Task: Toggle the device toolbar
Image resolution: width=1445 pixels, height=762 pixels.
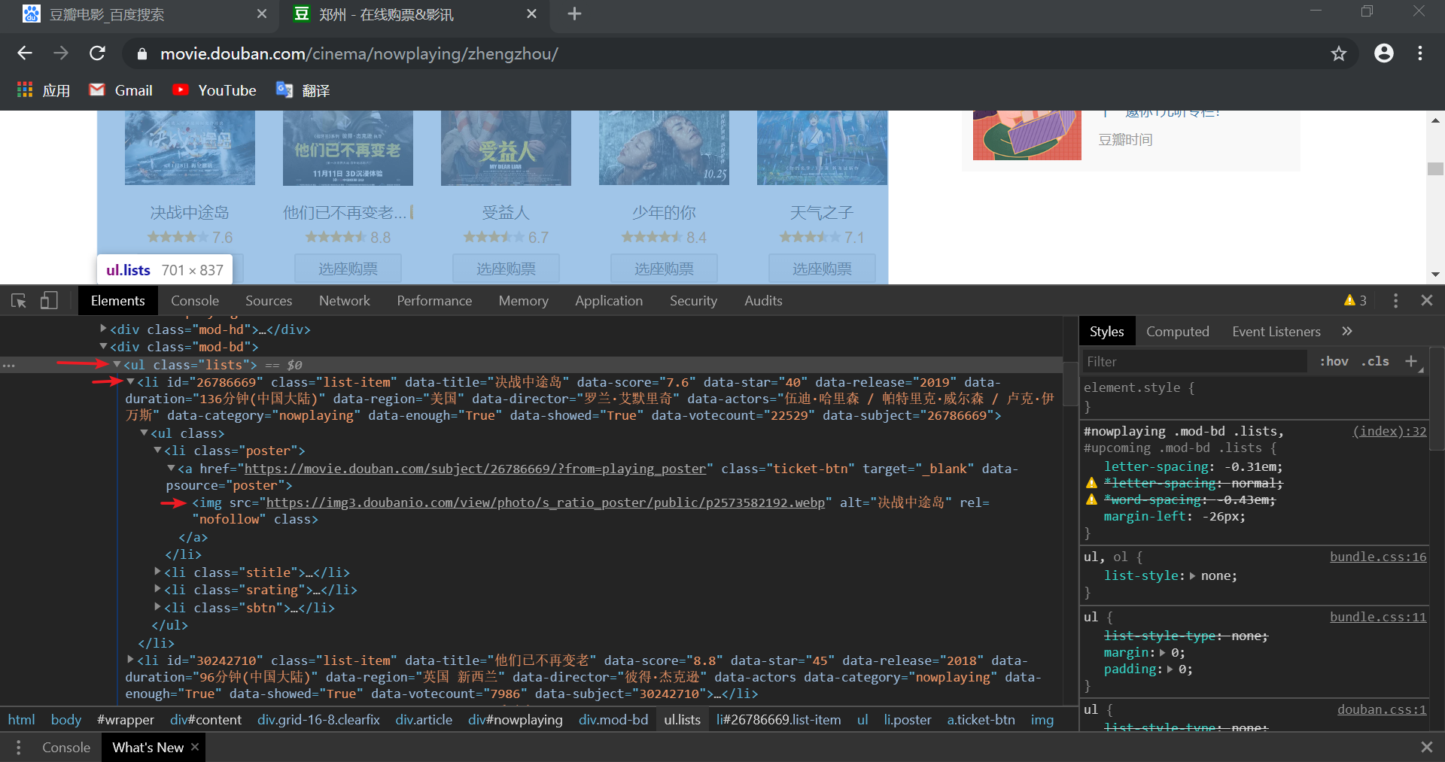Action: [x=49, y=301]
